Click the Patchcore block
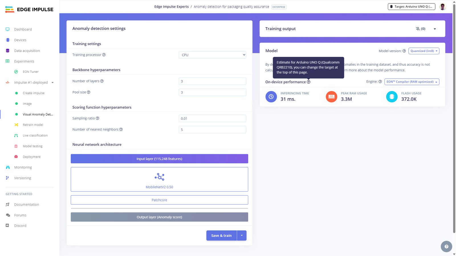Screen dimensions: 456x256 [x=159, y=200]
